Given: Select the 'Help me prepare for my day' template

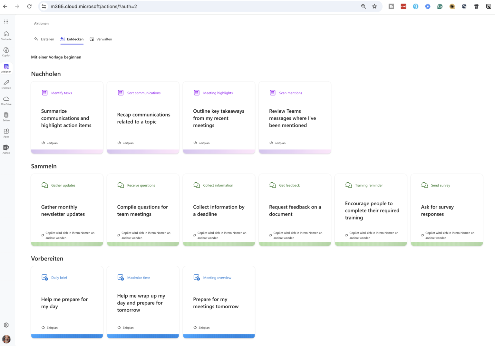Looking at the screenshot, I should tap(67, 302).
